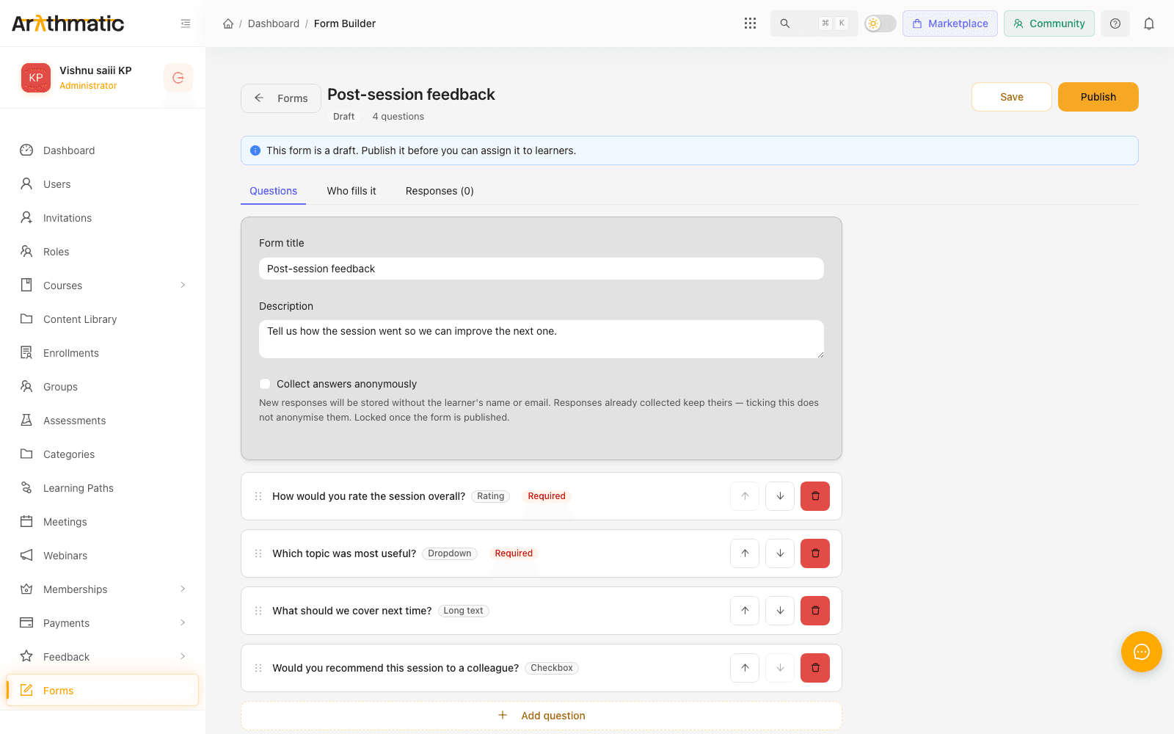Go back to Forms list
Screen dimensions: 1174x734
[281, 98]
